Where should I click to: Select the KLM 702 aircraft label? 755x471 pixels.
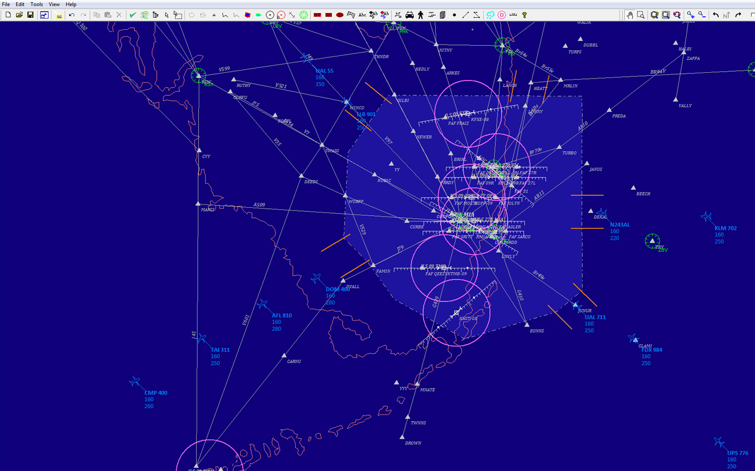pyautogui.click(x=726, y=228)
